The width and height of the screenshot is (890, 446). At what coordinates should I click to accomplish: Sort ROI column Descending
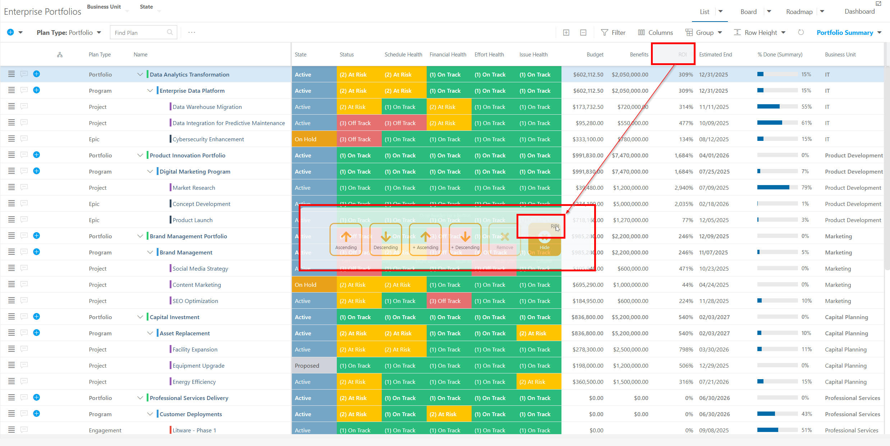tap(386, 239)
